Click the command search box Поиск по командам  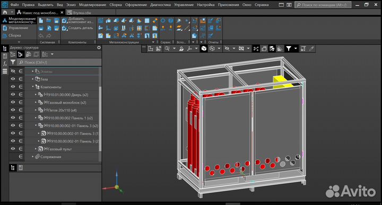click(323, 5)
